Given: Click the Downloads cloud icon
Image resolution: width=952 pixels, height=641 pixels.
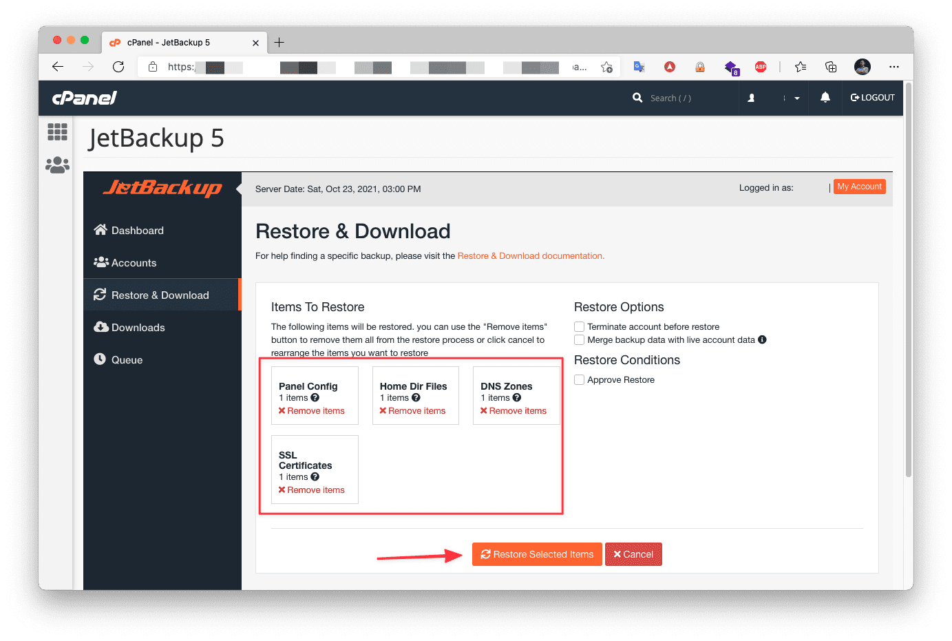Looking at the screenshot, I should point(101,327).
